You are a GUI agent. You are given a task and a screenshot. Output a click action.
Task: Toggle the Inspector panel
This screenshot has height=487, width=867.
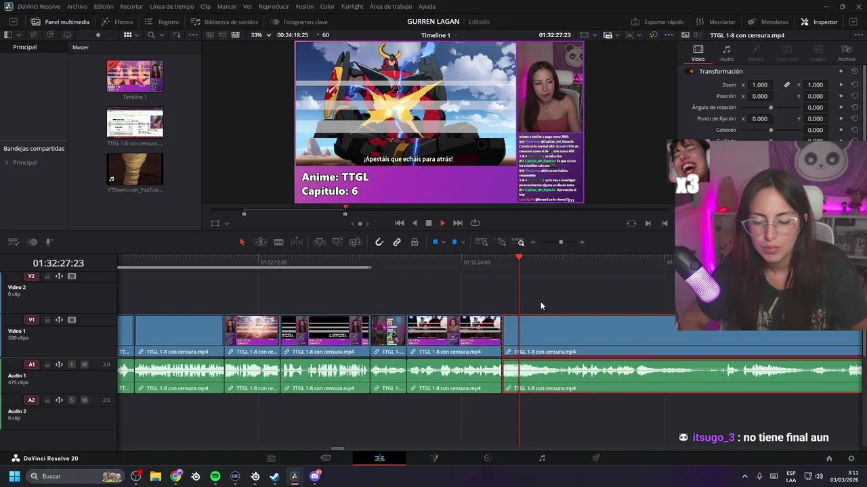pyautogui.click(x=819, y=22)
